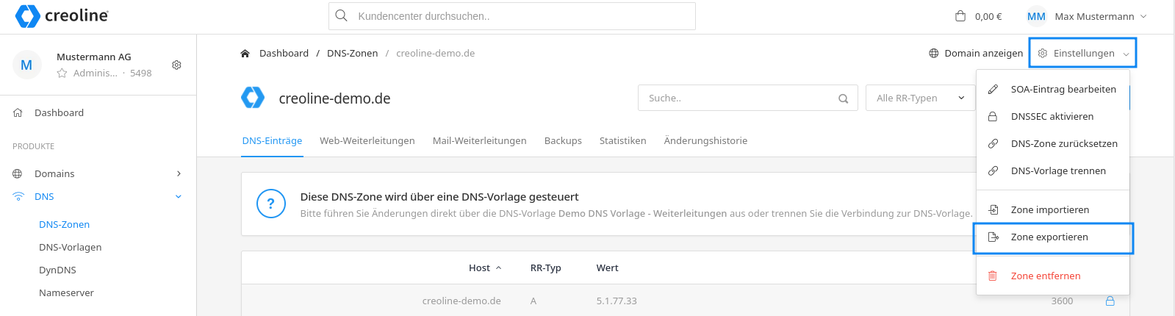
Task: Select DNS-Zone zurücksetzen menu entry
Action: [1053, 143]
